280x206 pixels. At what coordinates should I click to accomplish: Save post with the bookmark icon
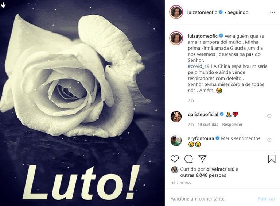pyautogui.click(x=271, y=159)
